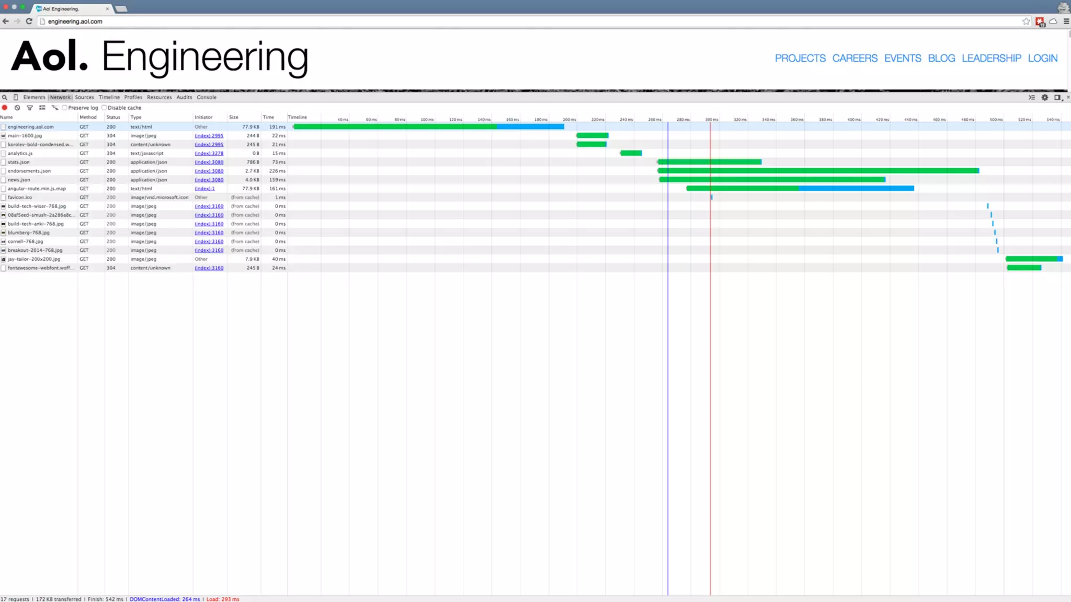1071x602 pixels.
Task: Open DevTools settings gear icon
Action: [x=1045, y=97]
